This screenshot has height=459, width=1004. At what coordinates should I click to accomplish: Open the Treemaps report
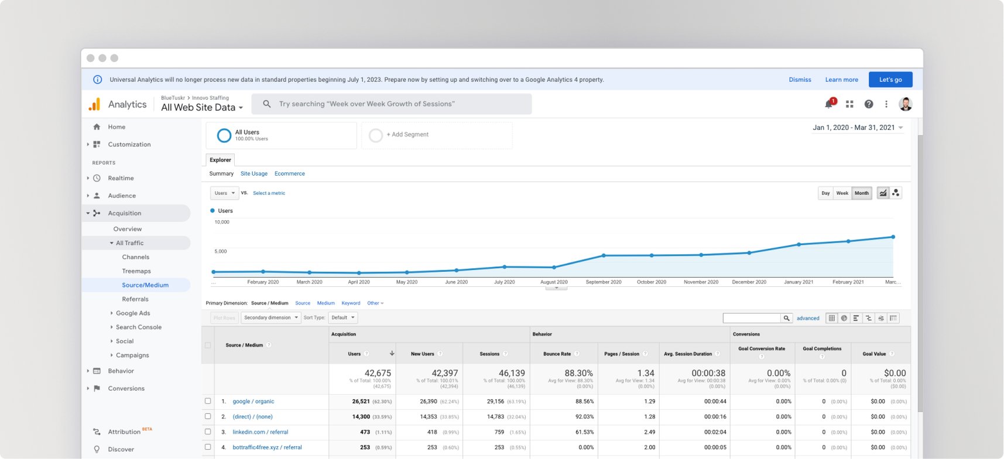coord(136,271)
